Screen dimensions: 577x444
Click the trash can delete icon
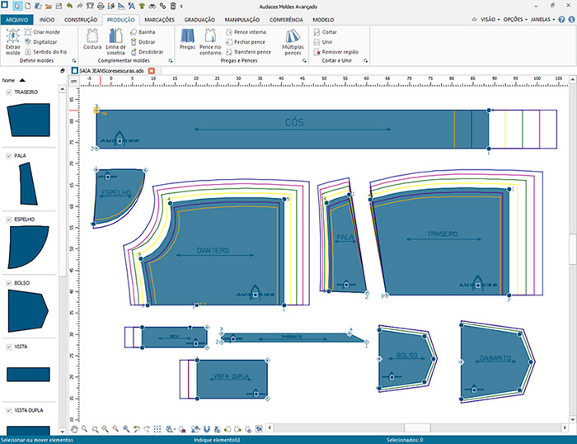click(173, 6)
